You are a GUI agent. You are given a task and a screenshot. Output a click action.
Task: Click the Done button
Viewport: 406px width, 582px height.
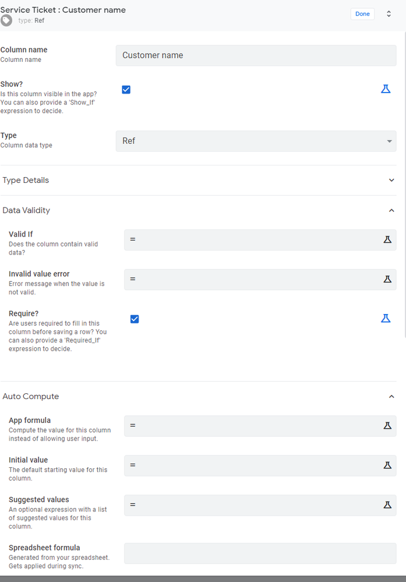coord(362,14)
